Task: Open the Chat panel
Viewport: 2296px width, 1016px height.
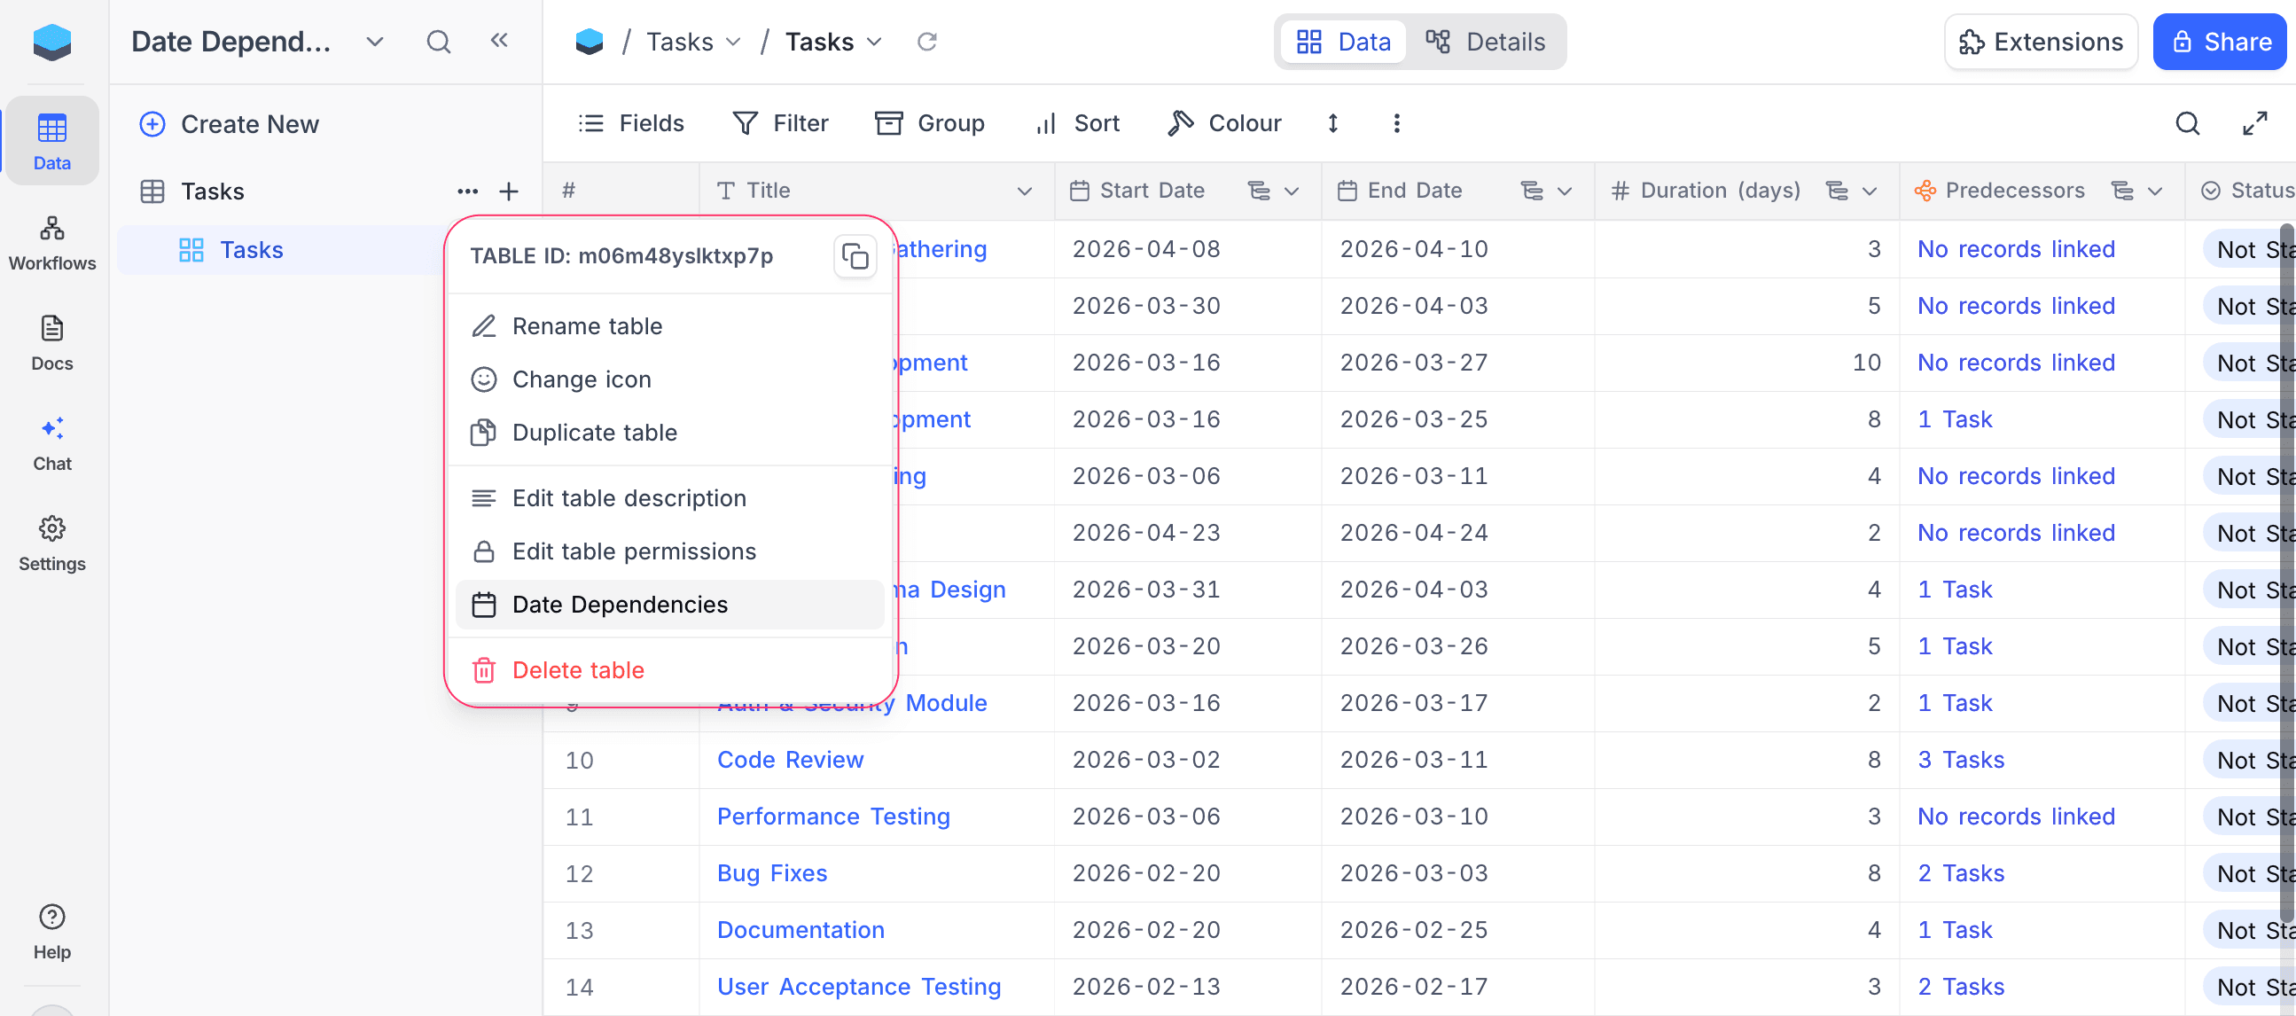Action: 51,443
